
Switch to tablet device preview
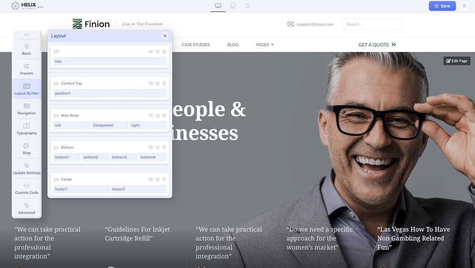point(233,6)
